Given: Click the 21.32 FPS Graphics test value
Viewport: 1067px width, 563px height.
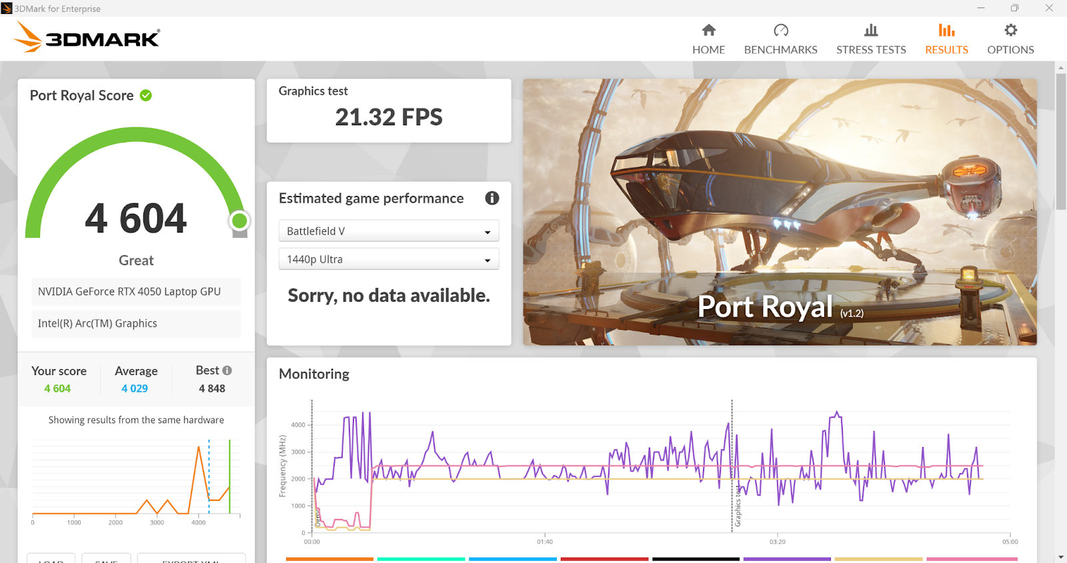Looking at the screenshot, I should (389, 117).
